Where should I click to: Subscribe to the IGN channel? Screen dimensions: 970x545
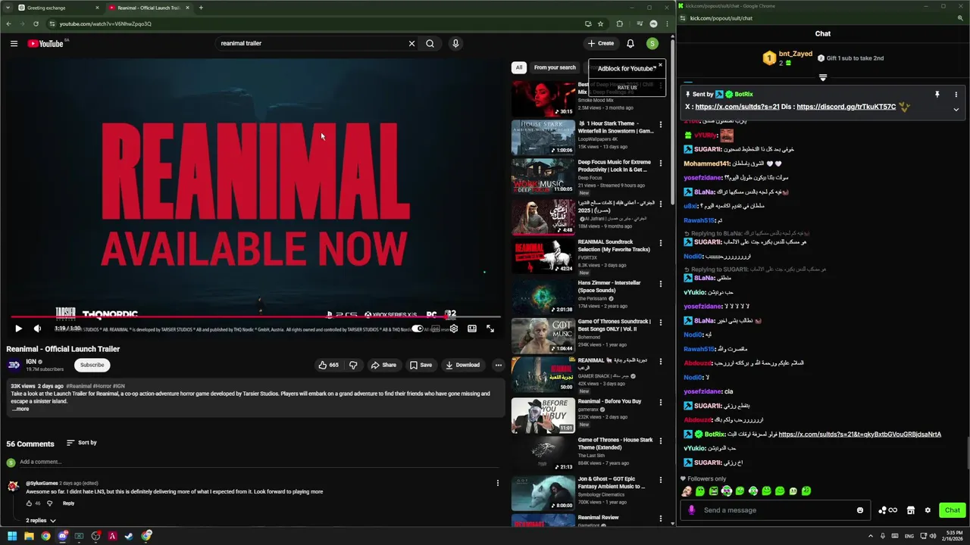click(x=92, y=365)
